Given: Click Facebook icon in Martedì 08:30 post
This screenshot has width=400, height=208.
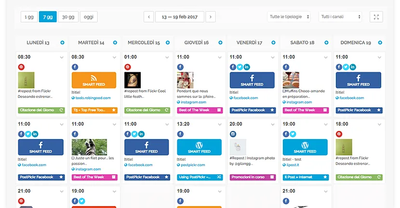Looking at the screenshot, I should pyautogui.click(x=75, y=67).
